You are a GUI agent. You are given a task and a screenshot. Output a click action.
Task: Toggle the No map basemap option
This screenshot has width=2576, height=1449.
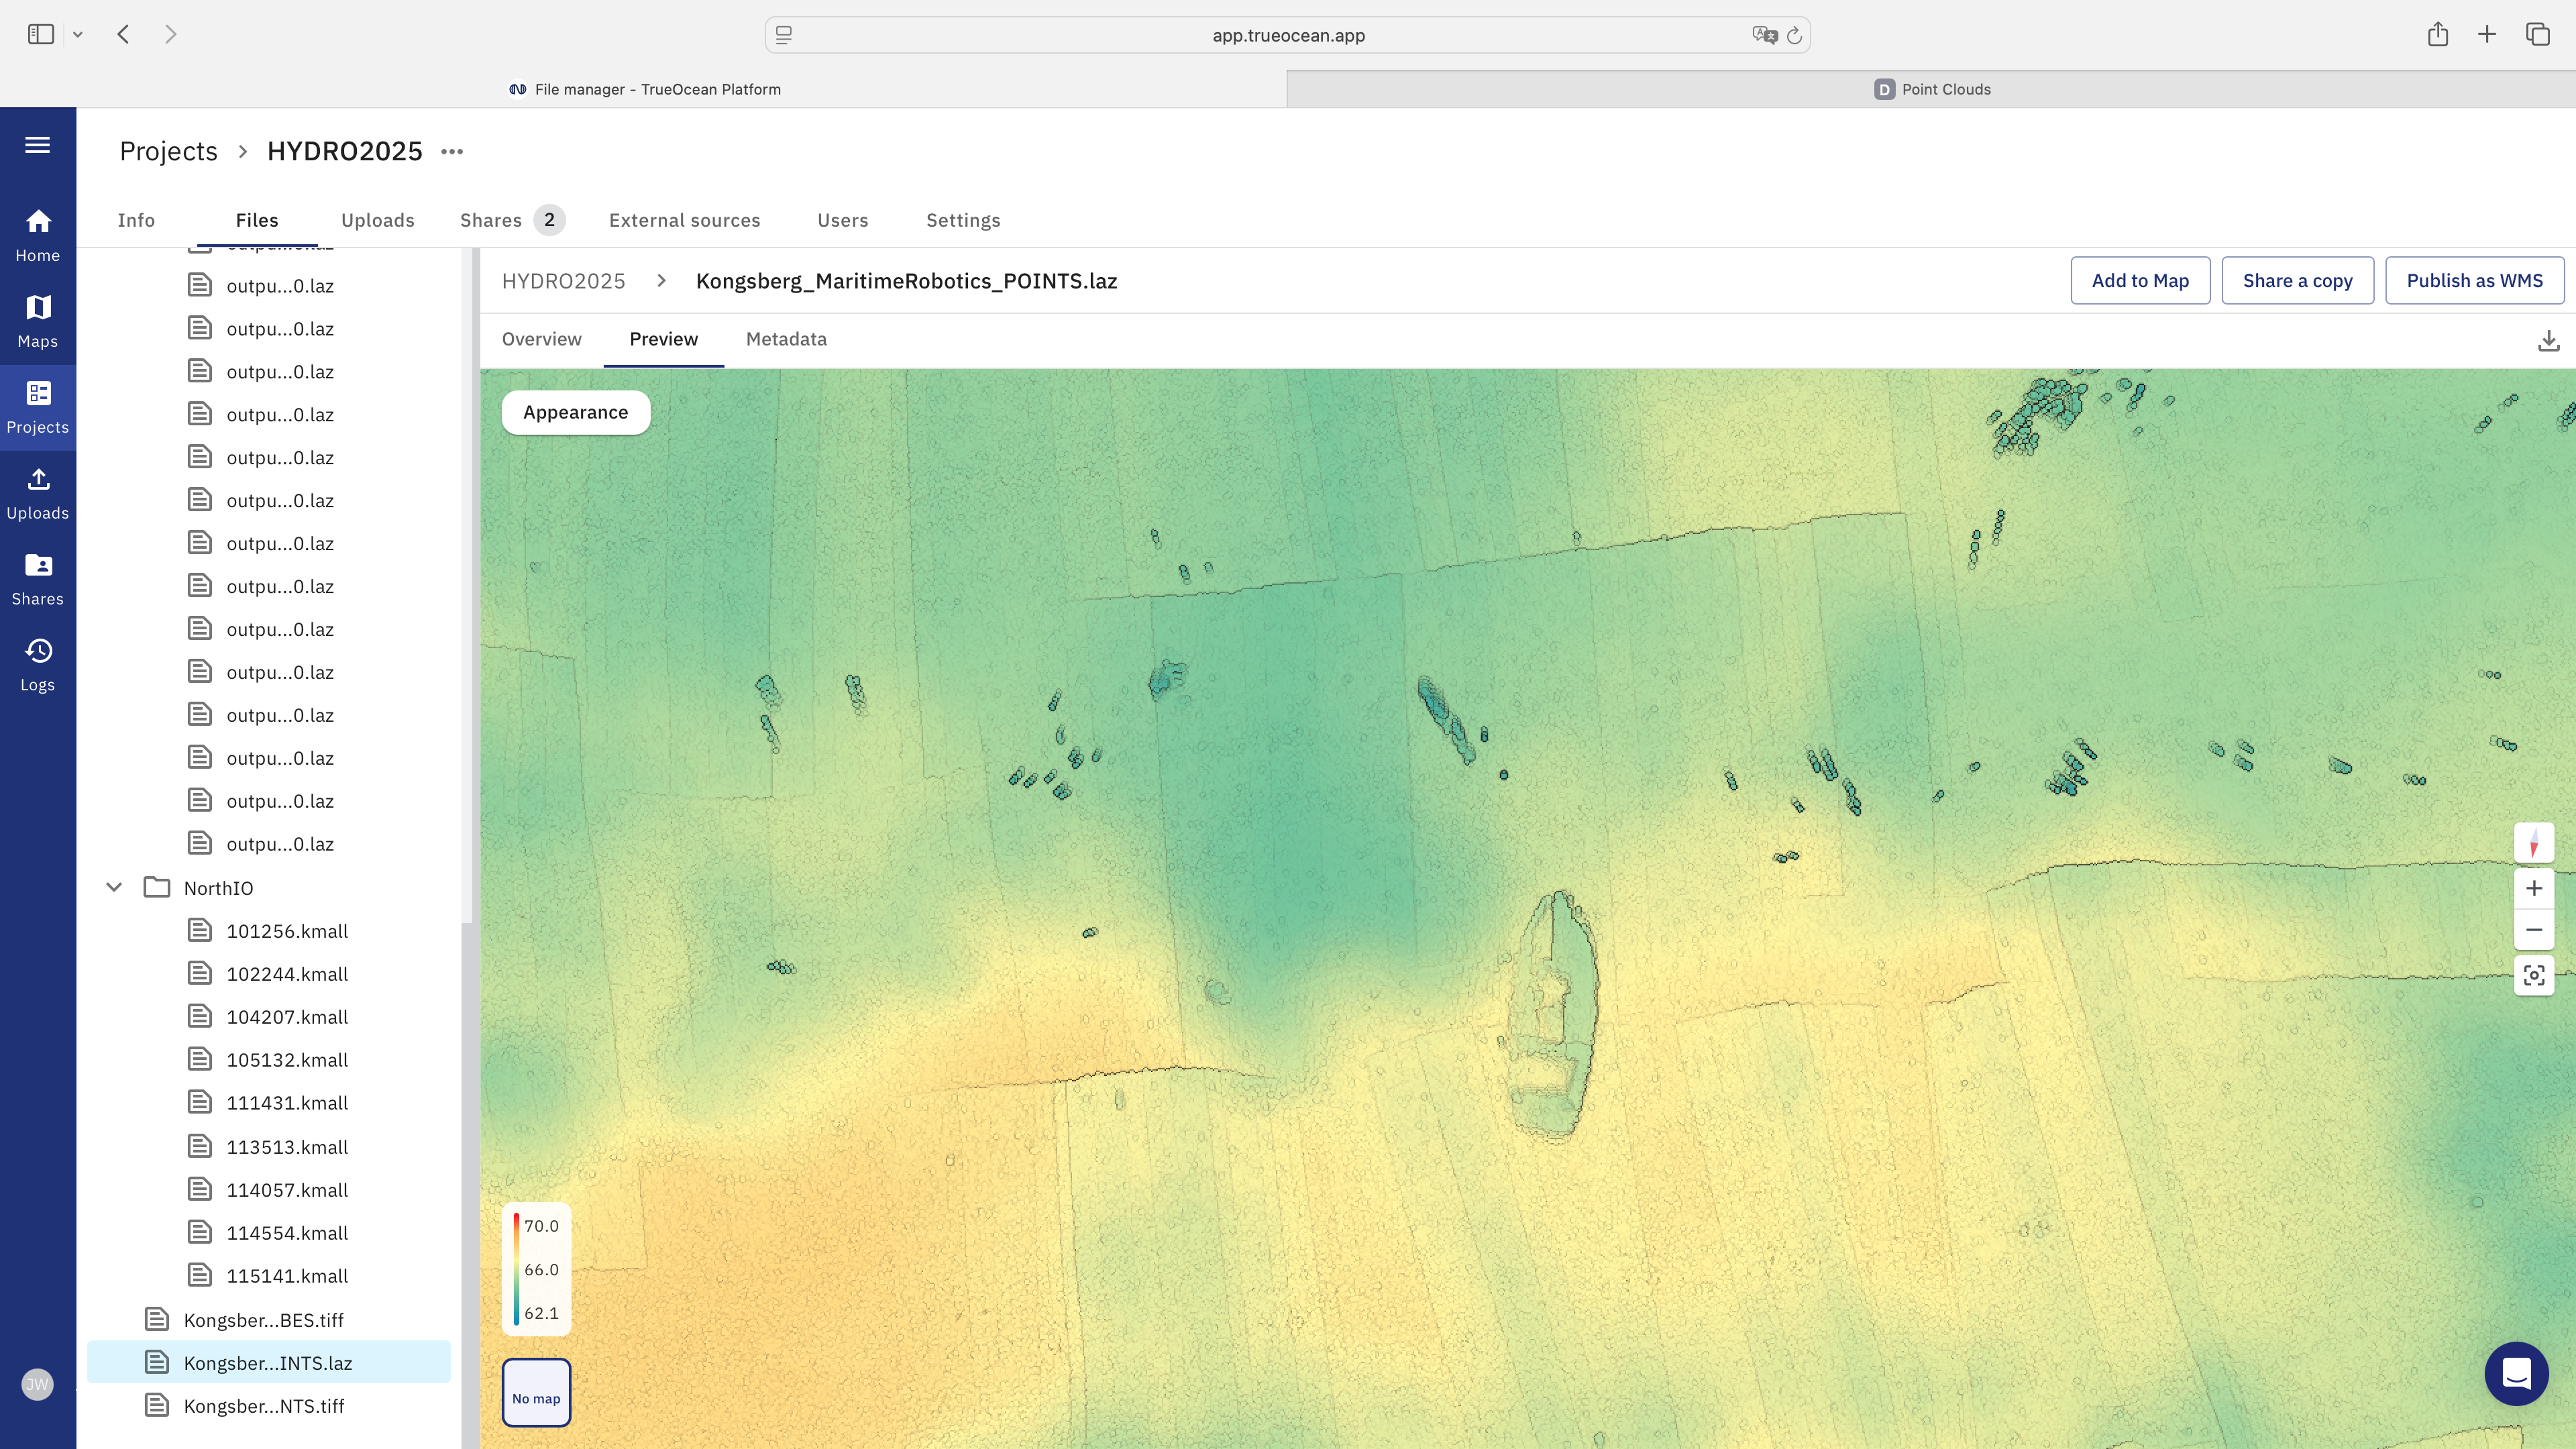pos(536,1392)
